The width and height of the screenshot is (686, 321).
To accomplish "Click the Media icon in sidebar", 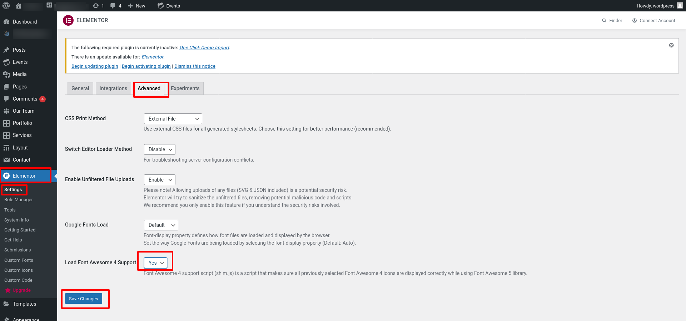I will [x=6, y=74].
